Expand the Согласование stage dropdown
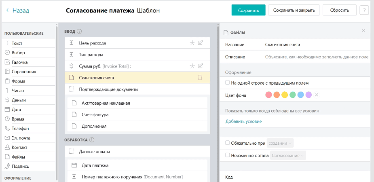Screen dimensions: 374x182 click(287, 156)
